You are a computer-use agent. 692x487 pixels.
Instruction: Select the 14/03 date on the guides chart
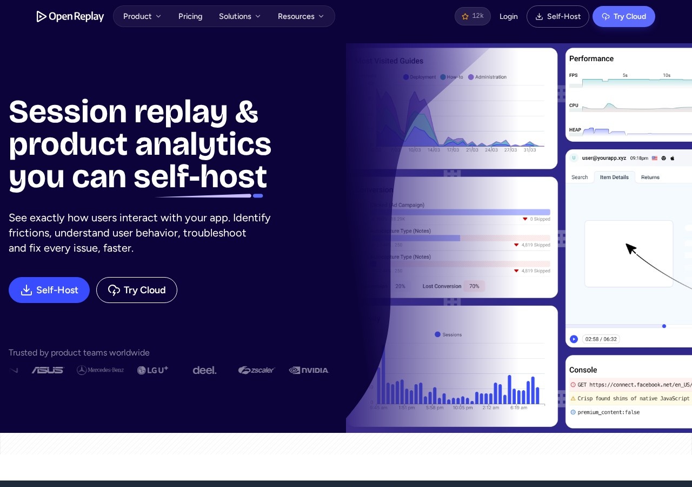pyautogui.click(x=434, y=150)
